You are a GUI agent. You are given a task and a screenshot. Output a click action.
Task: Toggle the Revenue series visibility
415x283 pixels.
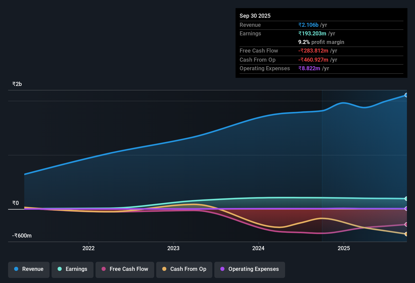click(x=29, y=269)
